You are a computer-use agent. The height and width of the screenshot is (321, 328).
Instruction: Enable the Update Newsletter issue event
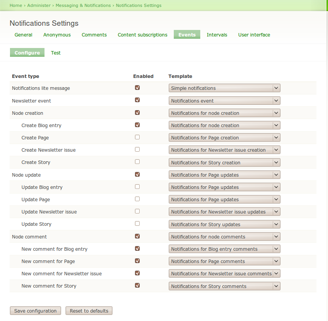click(x=137, y=211)
